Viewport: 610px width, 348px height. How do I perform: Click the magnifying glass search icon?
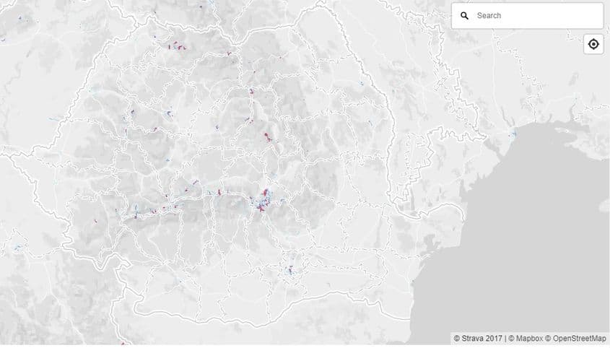point(464,16)
